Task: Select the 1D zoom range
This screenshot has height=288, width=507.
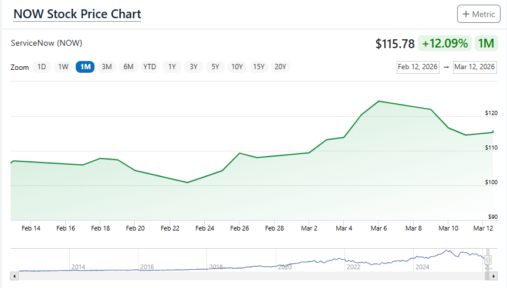Action: pos(42,67)
